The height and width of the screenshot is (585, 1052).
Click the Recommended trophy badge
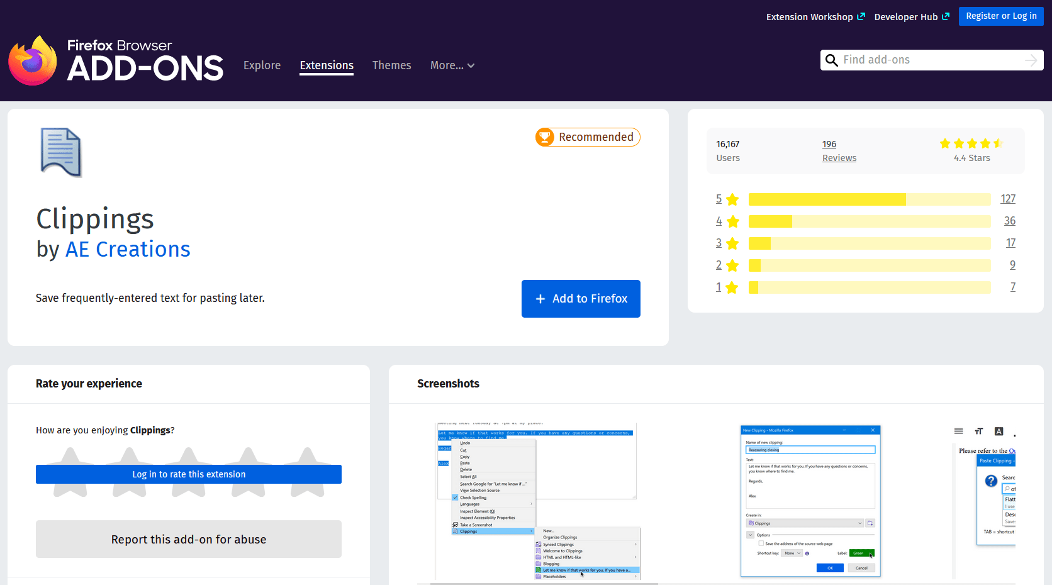[587, 137]
